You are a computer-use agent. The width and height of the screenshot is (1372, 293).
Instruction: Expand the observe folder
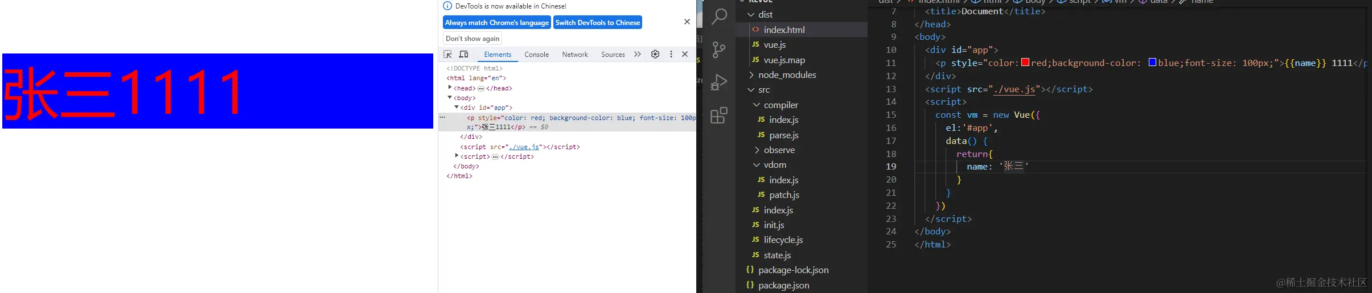(757, 150)
